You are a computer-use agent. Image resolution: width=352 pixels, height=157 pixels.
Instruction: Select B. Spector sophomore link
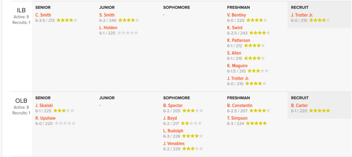[173, 106]
